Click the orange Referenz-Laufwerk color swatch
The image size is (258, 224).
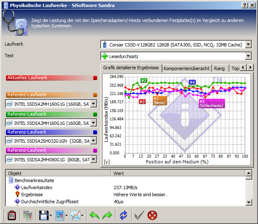pos(95,95)
